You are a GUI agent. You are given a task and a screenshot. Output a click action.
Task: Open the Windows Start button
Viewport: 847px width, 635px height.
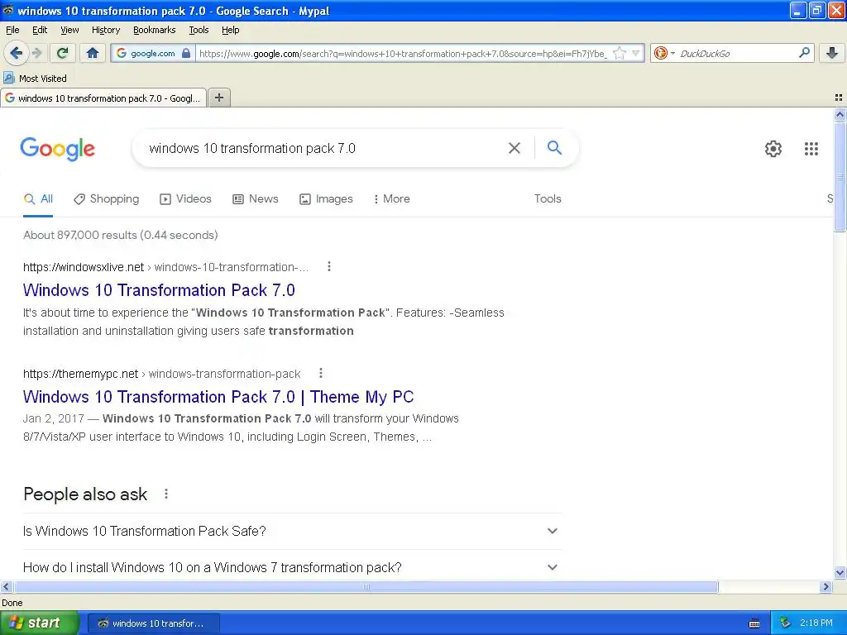click(39, 623)
